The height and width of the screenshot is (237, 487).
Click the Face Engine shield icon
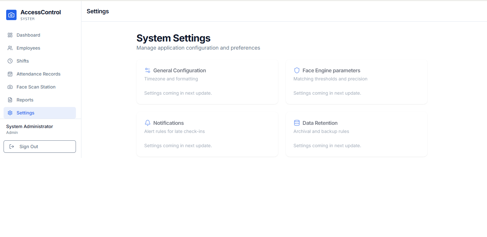[297, 70]
